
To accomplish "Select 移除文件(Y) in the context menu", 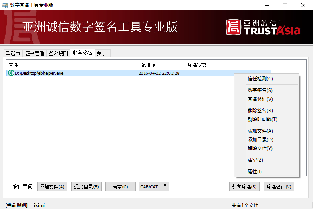I will click(266, 148).
